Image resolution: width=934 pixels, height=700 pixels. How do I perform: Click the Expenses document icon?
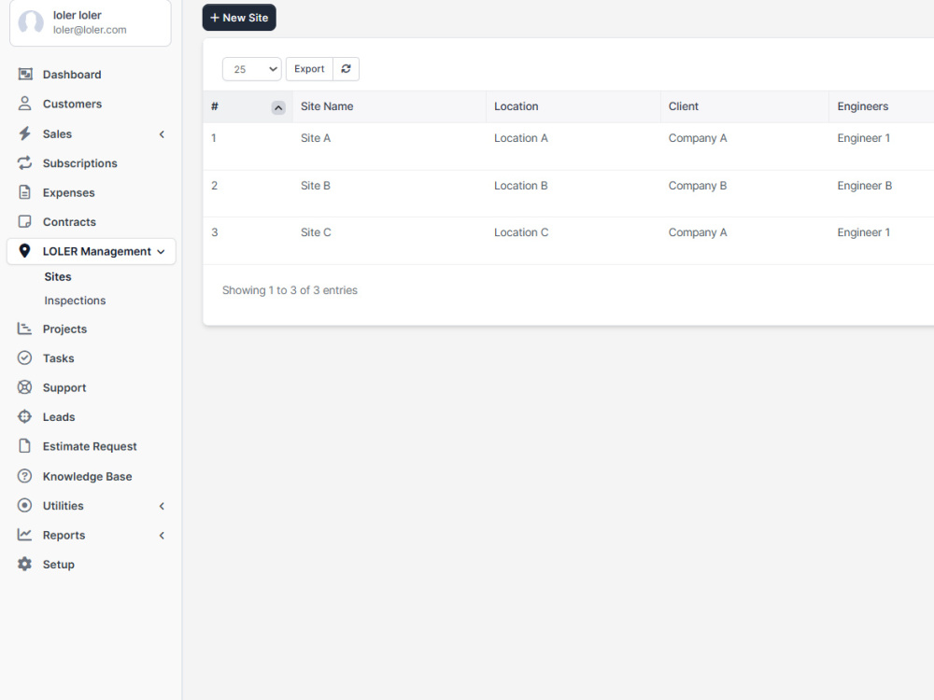(x=24, y=192)
